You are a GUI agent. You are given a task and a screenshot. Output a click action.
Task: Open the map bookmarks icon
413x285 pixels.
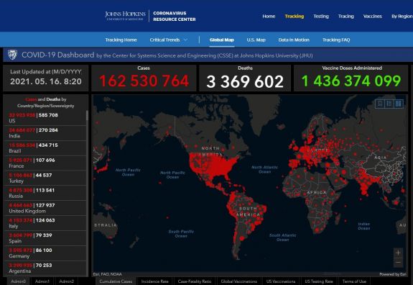380,104
